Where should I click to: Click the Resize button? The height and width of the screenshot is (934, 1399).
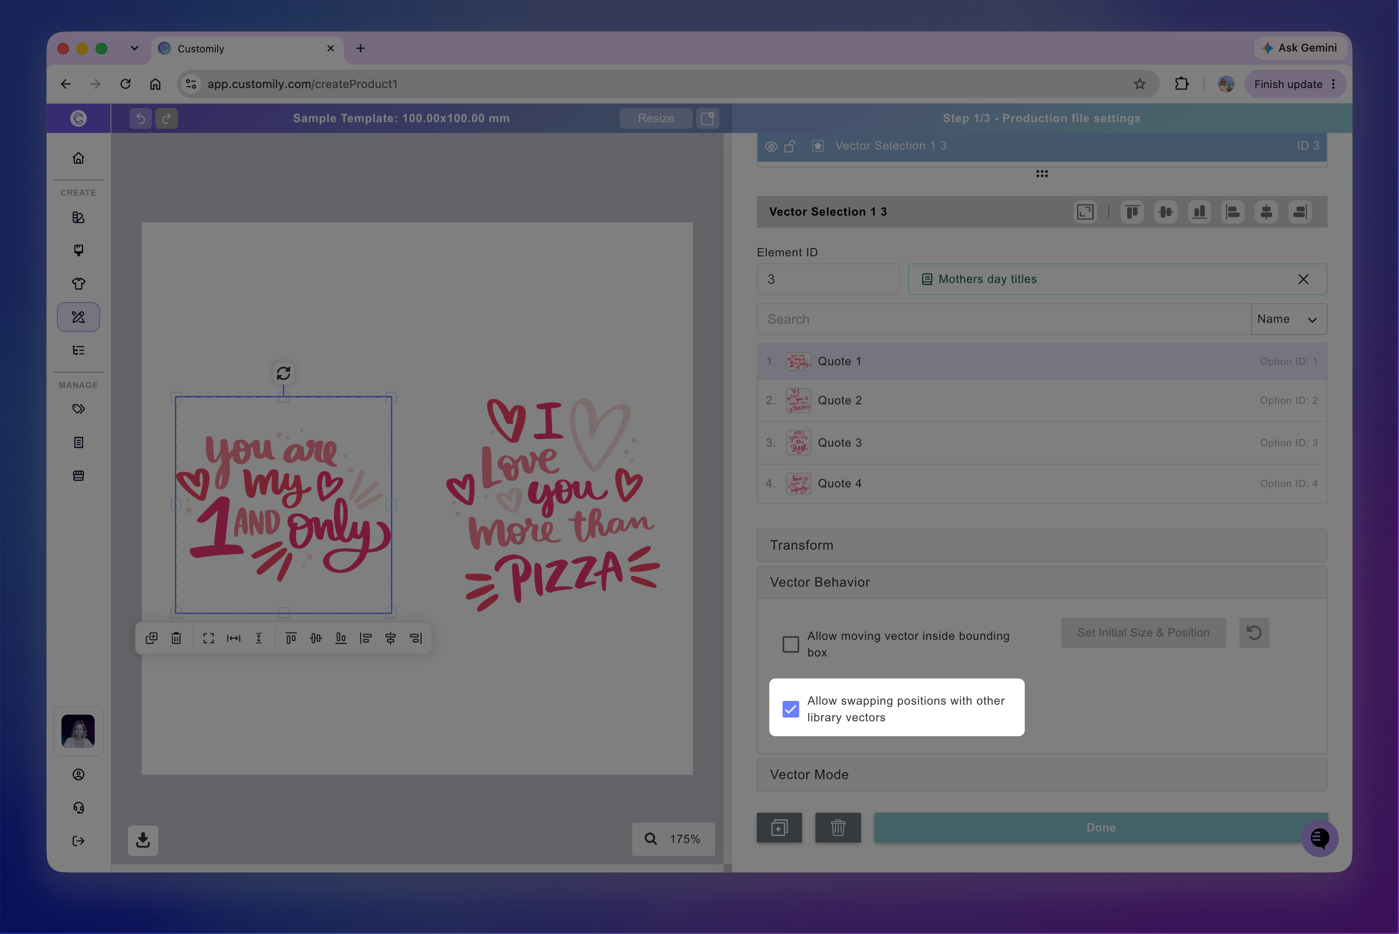coord(656,118)
